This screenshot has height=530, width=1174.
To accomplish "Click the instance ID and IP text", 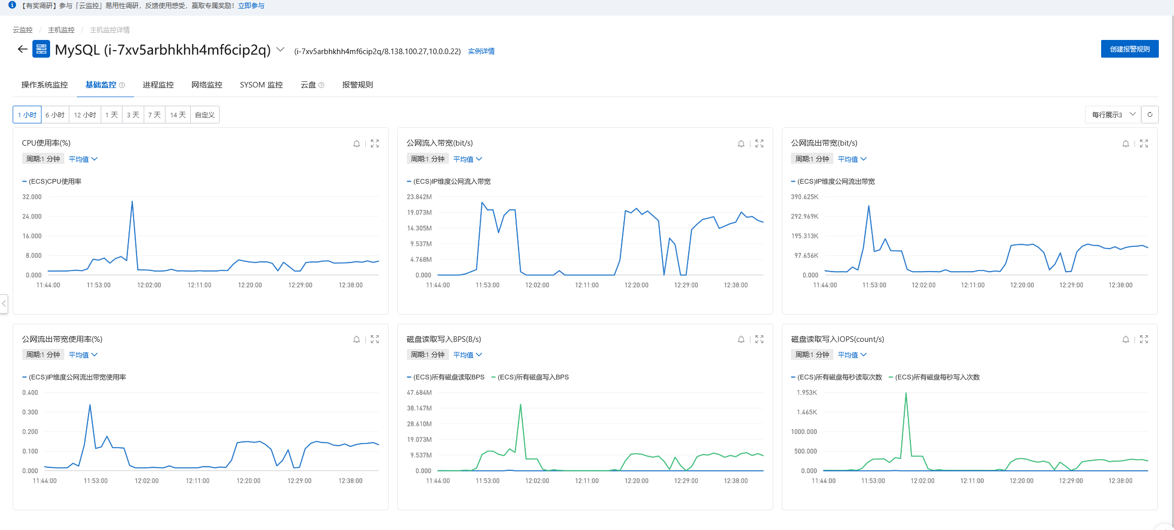I will pyautogui.click(x=378, y=51).
